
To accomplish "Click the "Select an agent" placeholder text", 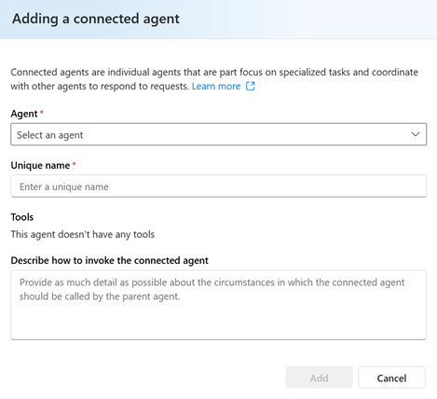I will click(x=50, y=135).
